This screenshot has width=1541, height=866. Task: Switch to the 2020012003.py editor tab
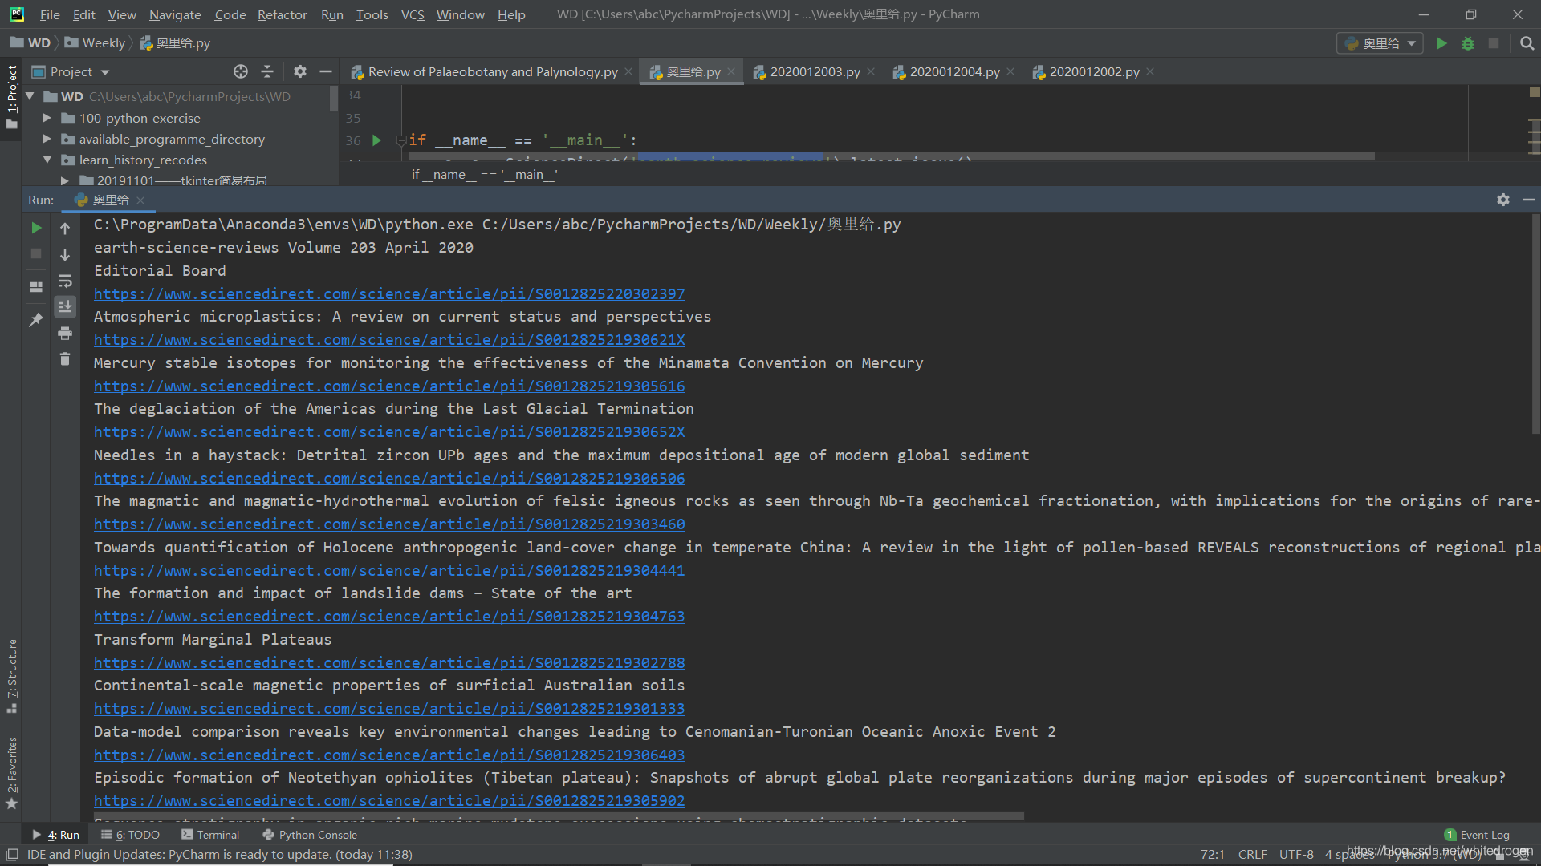coord(814,72)
